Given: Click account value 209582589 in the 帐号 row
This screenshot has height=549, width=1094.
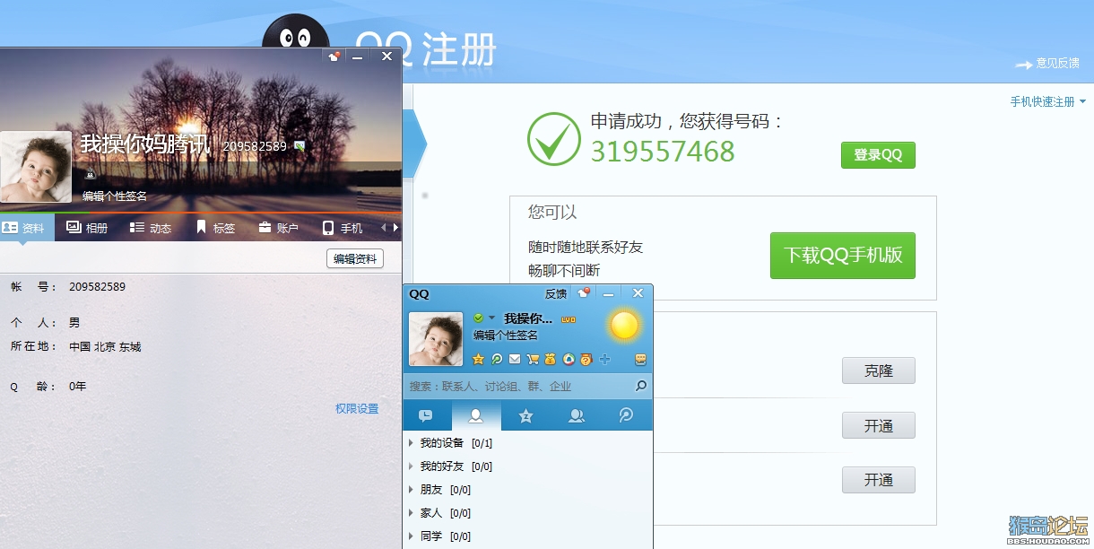Looking at the screenshot, I should 97,287.
